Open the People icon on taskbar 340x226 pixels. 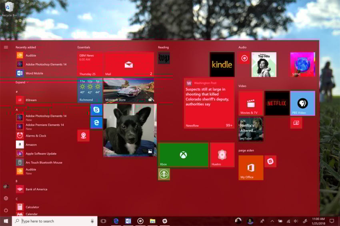(x=262, y=221)
